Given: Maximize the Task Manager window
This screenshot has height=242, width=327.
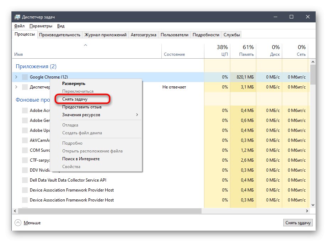Looking at the screenshot, I should (x=291, y=17).
